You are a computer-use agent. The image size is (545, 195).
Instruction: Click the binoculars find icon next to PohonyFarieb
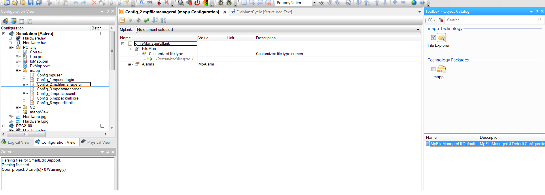tap(322, 3)
